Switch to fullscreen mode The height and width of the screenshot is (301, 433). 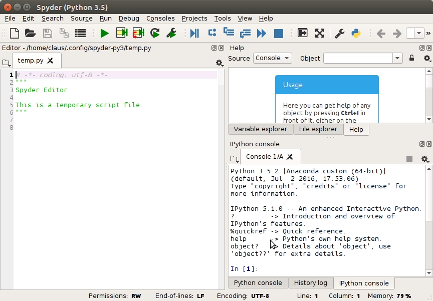320,34
